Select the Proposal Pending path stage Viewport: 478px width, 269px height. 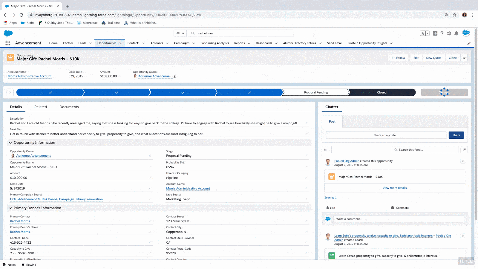(316, 92)
